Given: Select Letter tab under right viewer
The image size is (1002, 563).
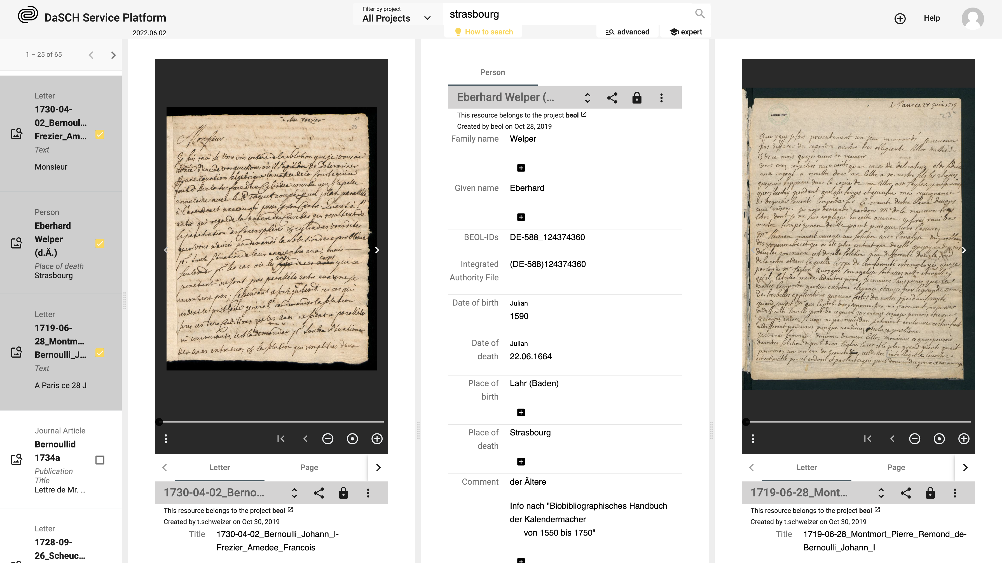Looking at the screenshot, I should click(x=806, y=467).
